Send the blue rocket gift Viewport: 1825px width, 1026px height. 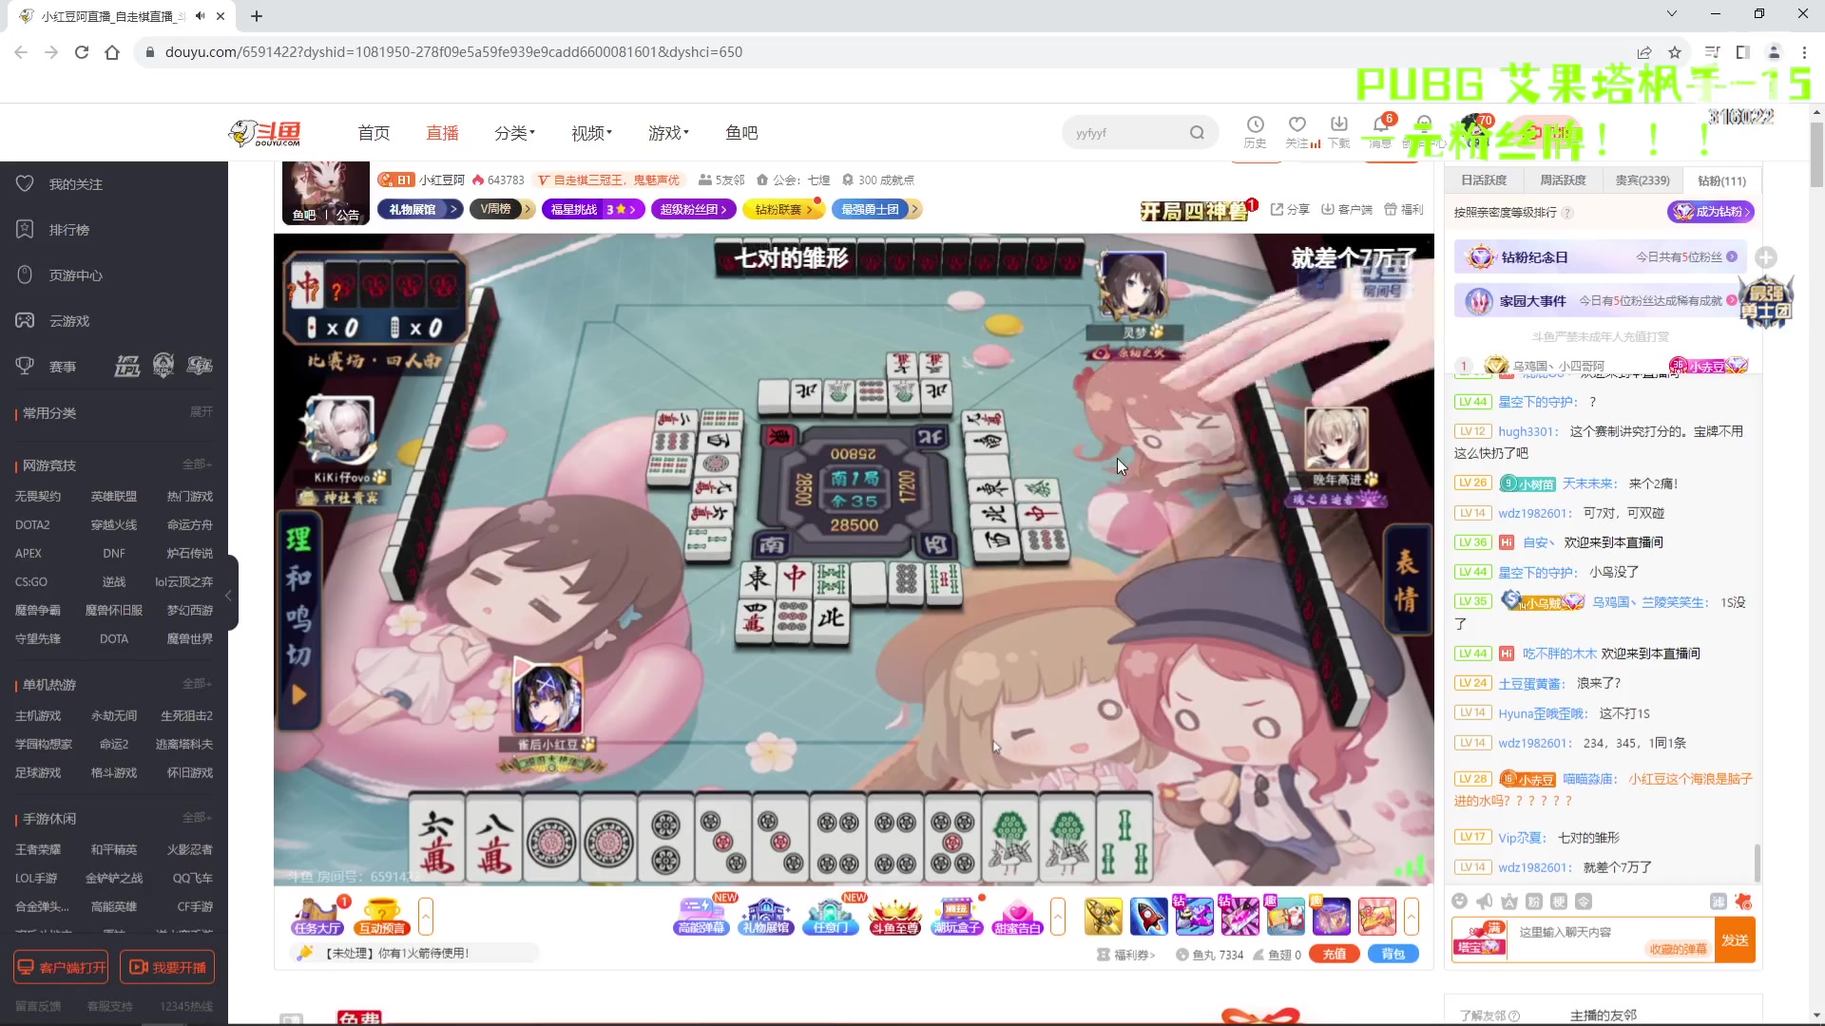(x=1148, y=917)
